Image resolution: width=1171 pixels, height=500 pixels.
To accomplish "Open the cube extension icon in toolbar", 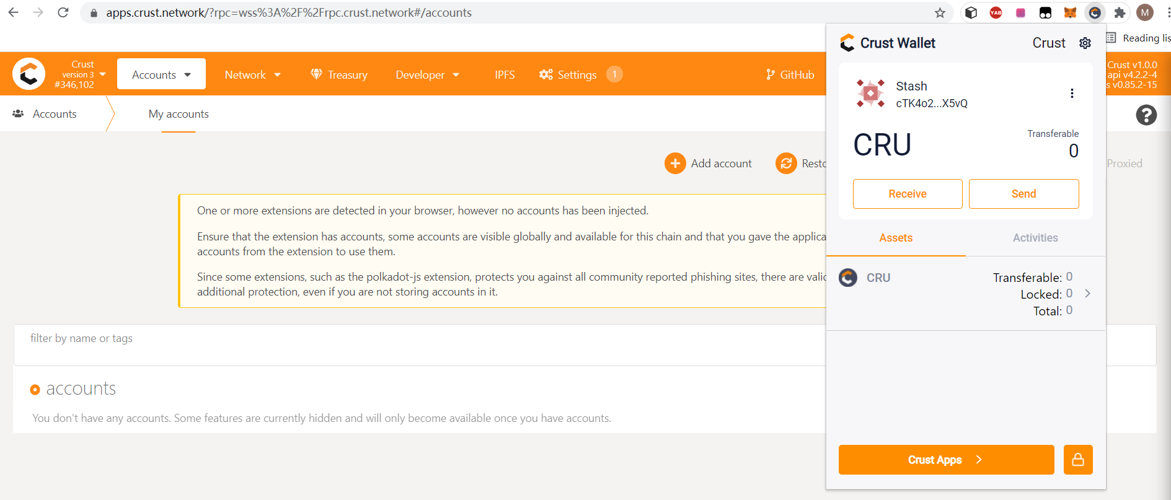I will 971,12.
